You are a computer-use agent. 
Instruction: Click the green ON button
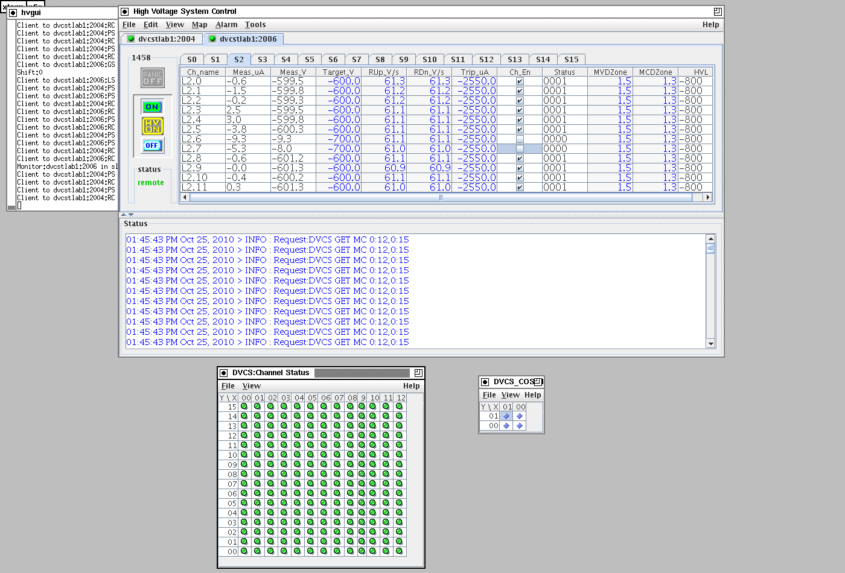[152, 107]
